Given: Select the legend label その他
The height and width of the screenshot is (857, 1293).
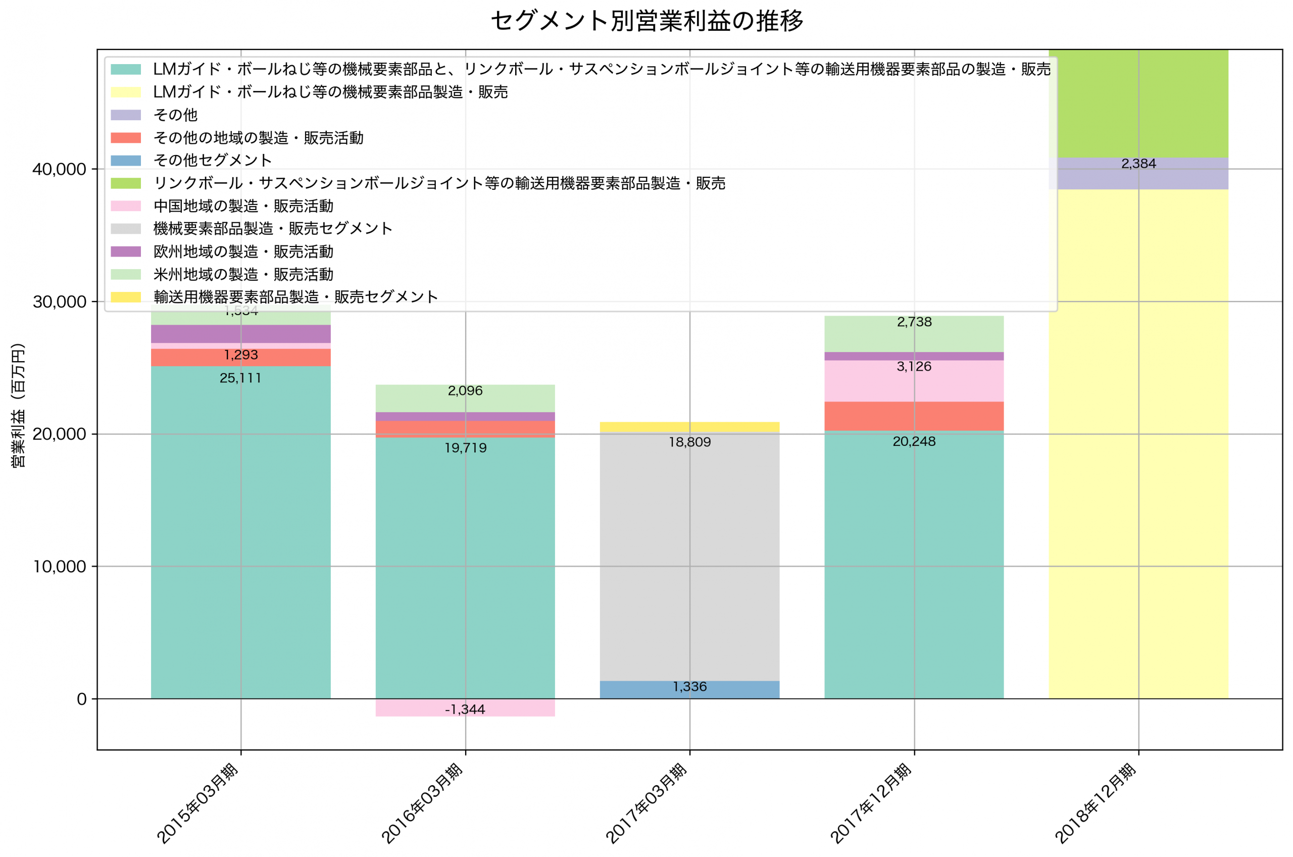Looking at the screenshot, I should (x=175, y=115).
